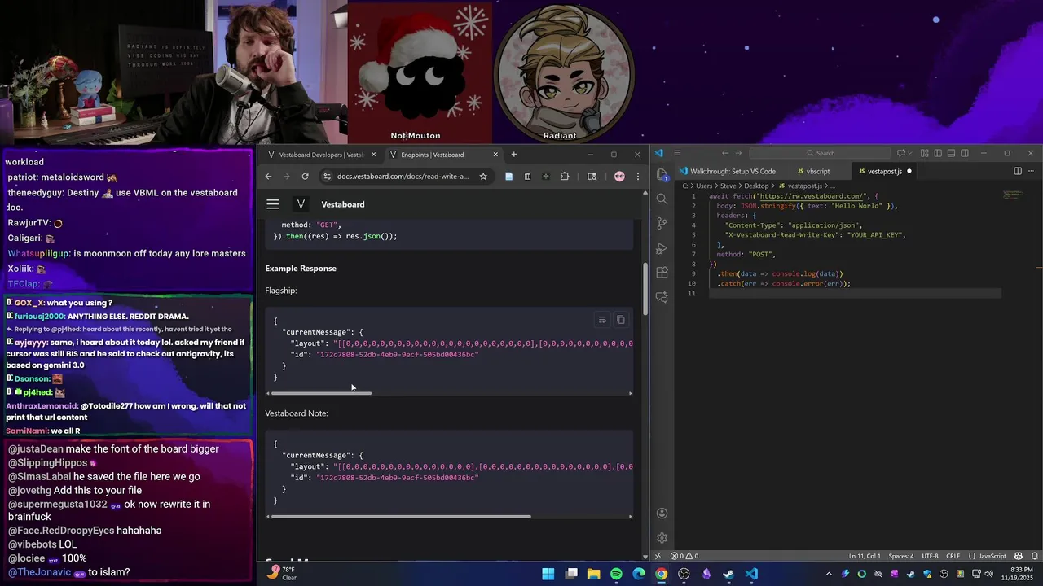1043x586 pixels.
Task: Open Source Control view in VS Code
Action: [x=662, y=224]
